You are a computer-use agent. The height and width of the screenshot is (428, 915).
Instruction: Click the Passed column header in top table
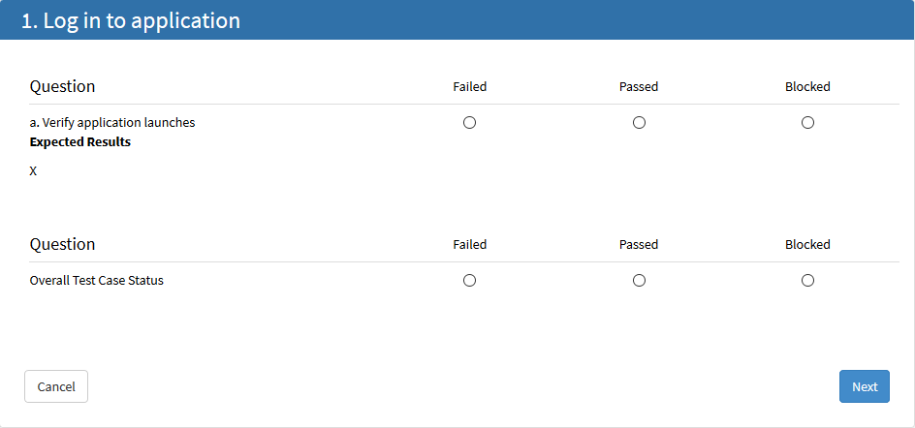pyautogui.click(x=639, y=86)
